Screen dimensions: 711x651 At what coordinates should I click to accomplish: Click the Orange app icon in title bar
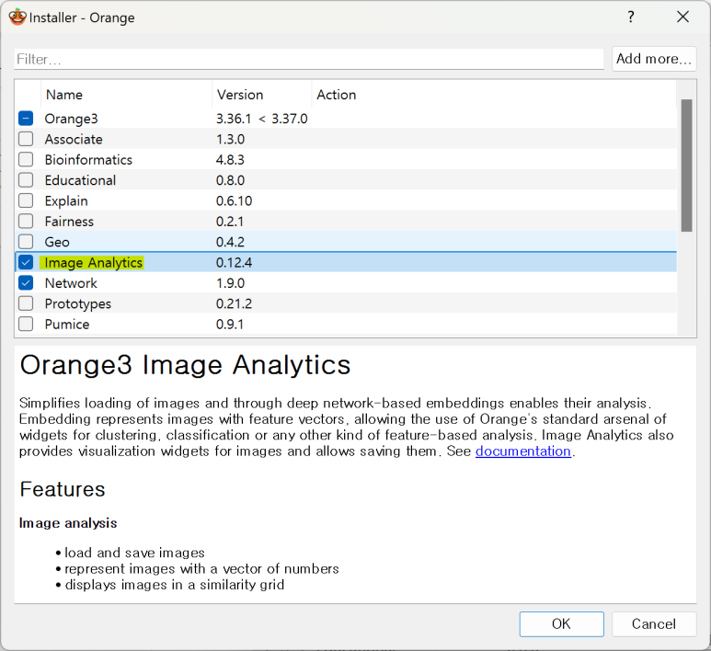(17, 17)
